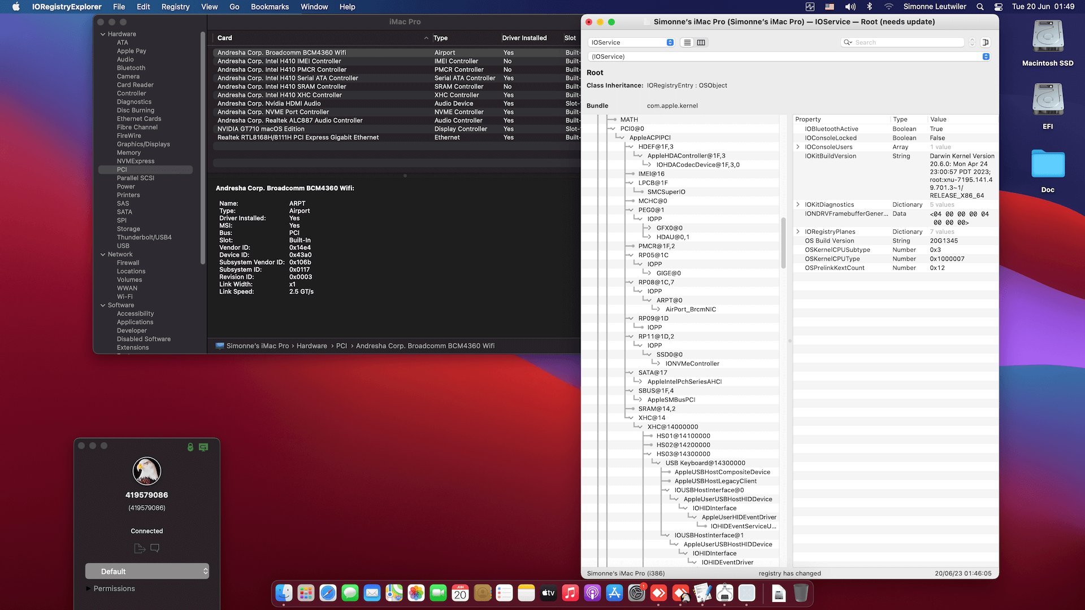Launch Safari from the Dock
This screenshot has height=610, width=1085.
[328, 593]
